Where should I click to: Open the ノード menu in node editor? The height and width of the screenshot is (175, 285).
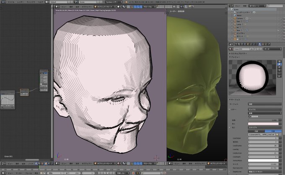point(31,164)
